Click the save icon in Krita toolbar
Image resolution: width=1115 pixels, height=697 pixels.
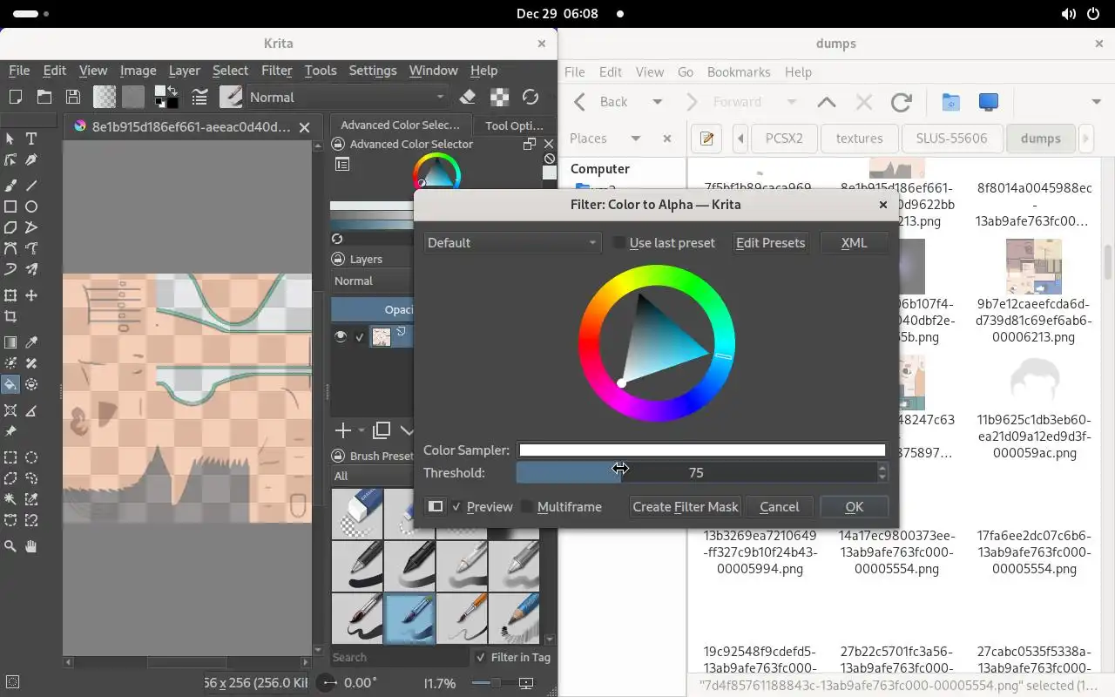(x=73, y=97)
